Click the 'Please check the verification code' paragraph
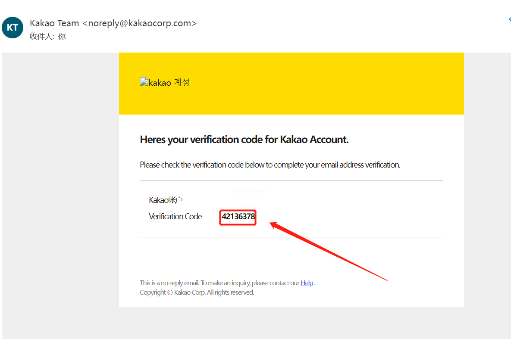This screenshot has height=339, width=511. pos(270,165)
